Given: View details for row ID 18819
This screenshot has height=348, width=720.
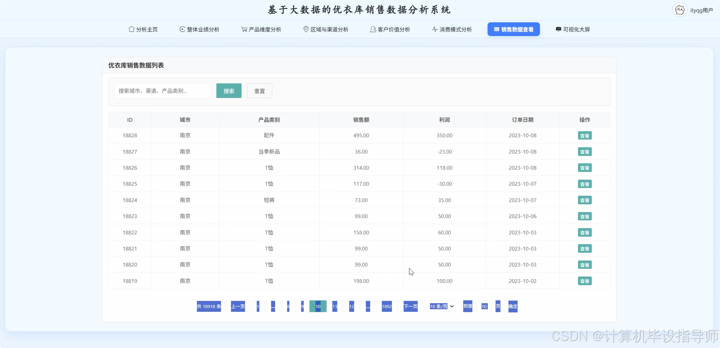Looking at the screenshot, I should point(585,281).
